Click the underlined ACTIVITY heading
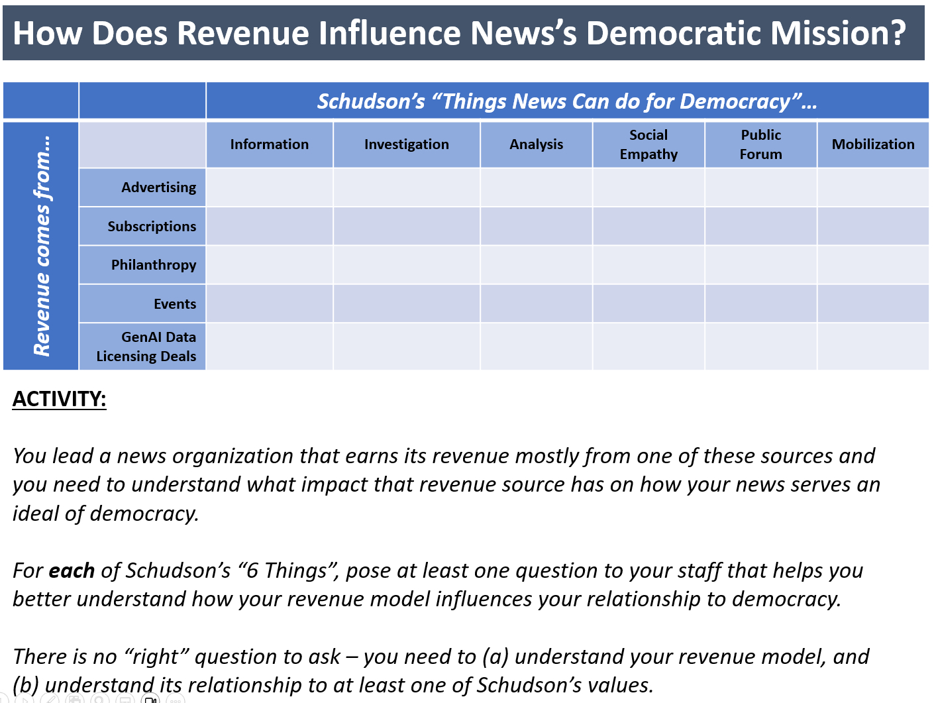Image resolution: width=934 pixels, height=703 pixels. tap(59, 399)
